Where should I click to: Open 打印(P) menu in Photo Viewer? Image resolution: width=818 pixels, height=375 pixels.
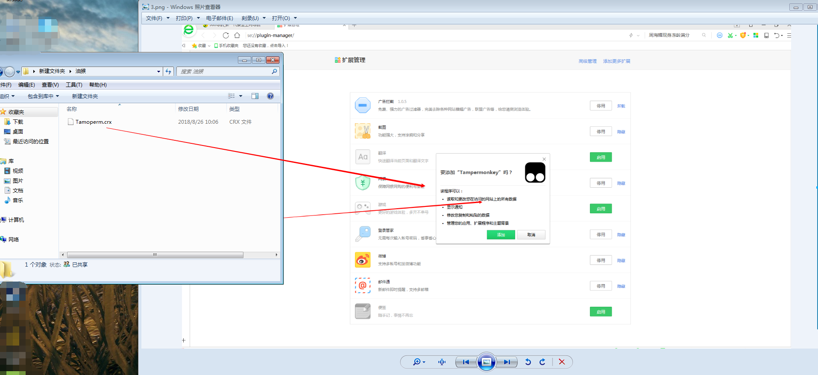[188, 18]
